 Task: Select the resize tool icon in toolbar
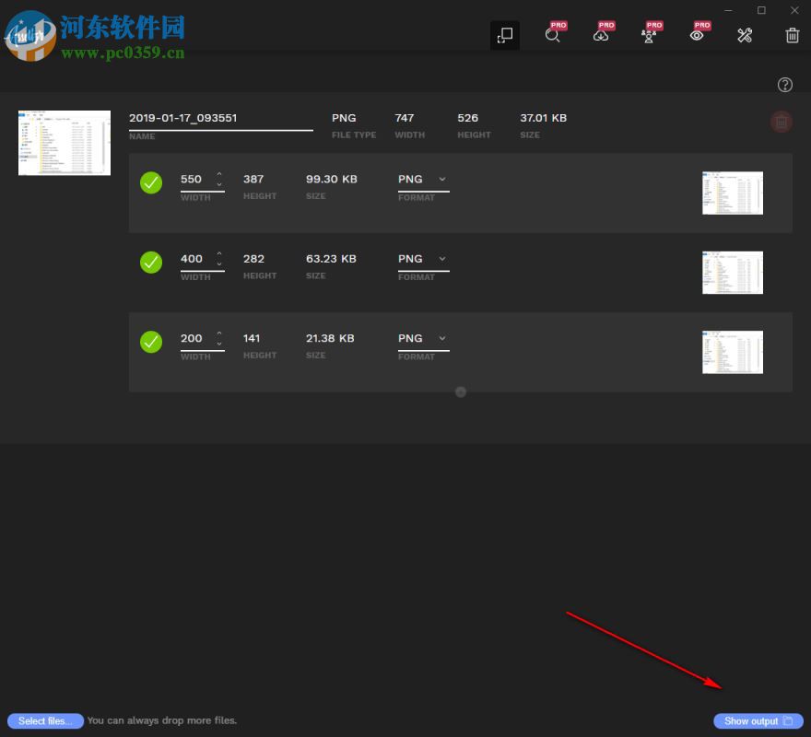(505, 35)
